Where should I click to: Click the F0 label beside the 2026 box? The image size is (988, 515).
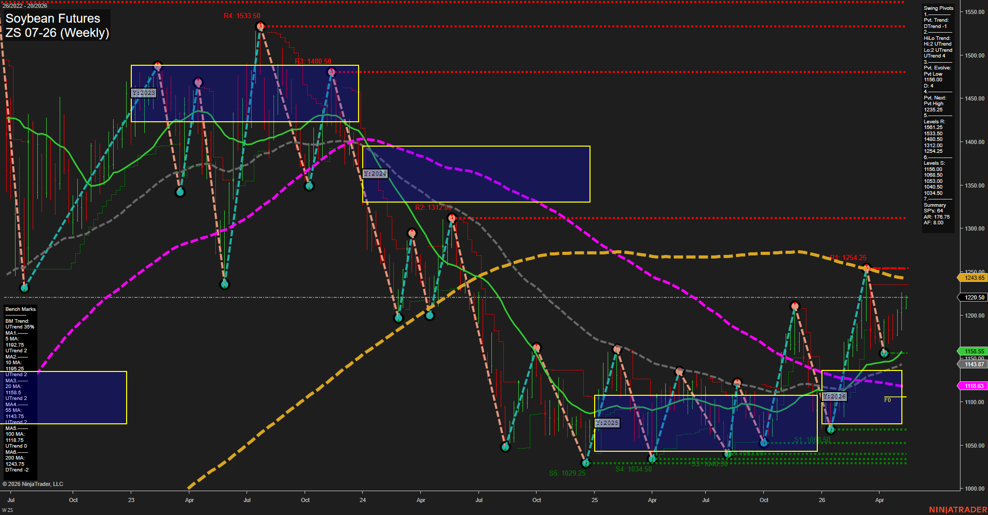(x=887, y=400)
